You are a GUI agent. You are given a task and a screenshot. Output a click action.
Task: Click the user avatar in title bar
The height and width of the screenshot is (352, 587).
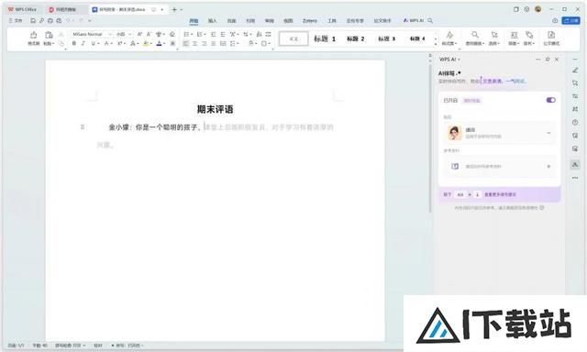(x=538, y=9)
